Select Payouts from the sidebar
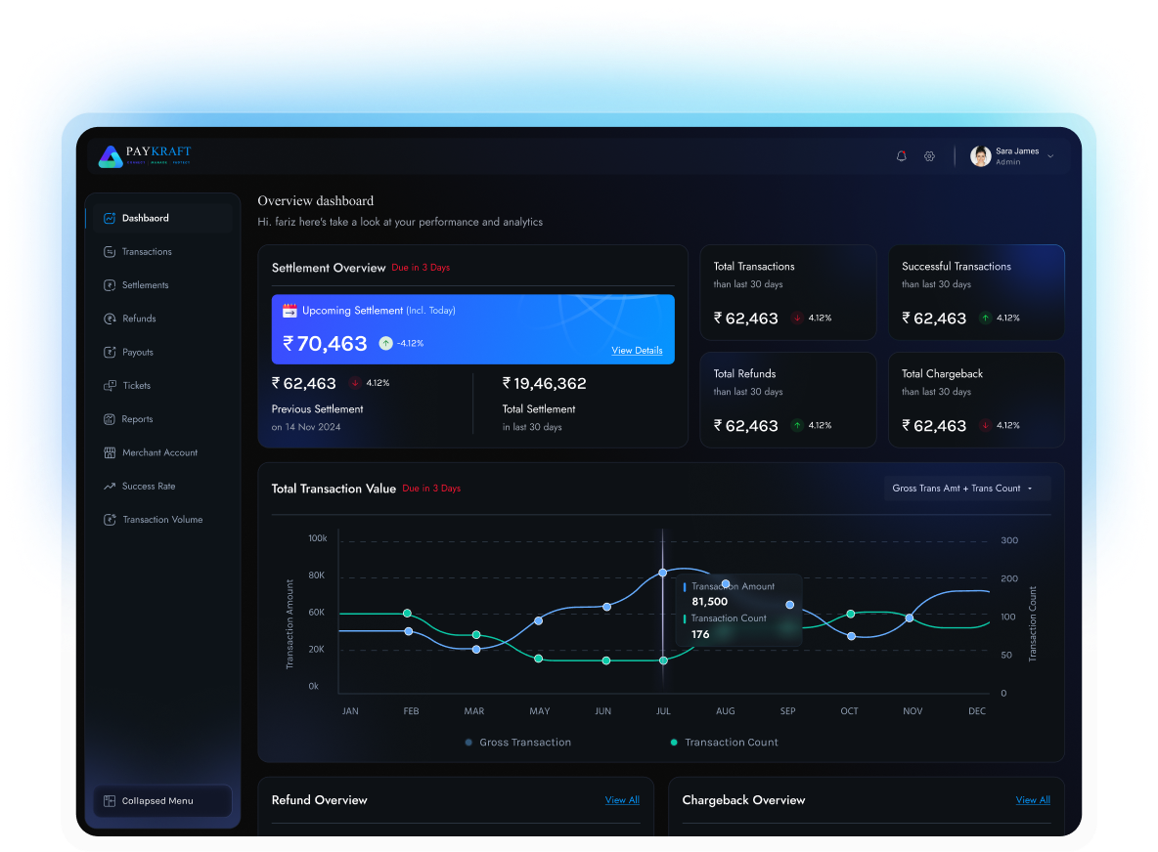This screenshot has width=1158, height=852. (138, 353)
